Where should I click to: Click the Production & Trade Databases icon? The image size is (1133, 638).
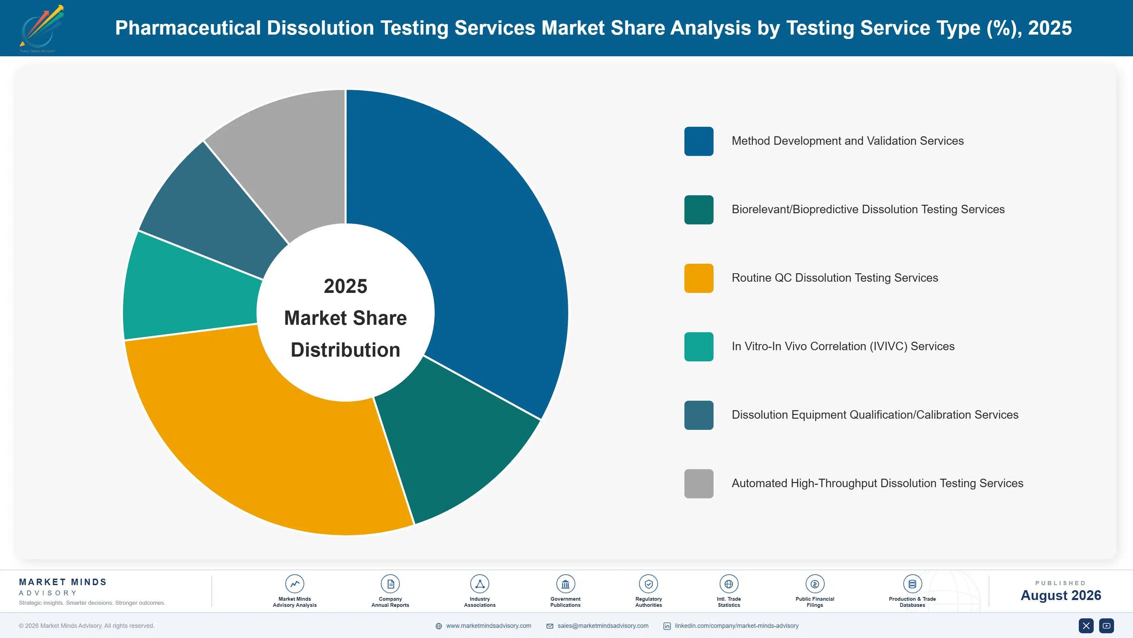(x=912, y=584)
